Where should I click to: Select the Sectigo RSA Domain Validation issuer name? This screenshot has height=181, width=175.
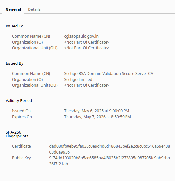click(109, 74)
